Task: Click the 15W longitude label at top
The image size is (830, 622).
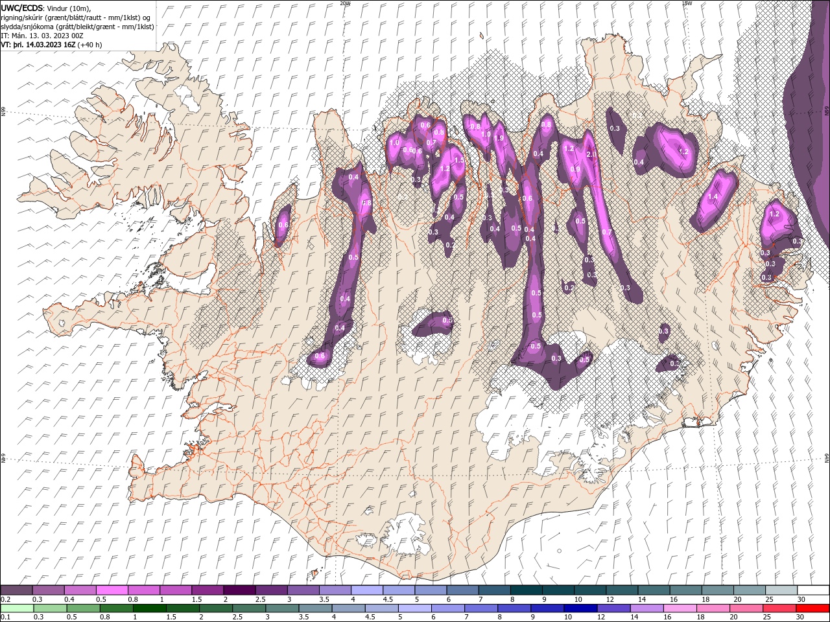Action: point(687,3)
